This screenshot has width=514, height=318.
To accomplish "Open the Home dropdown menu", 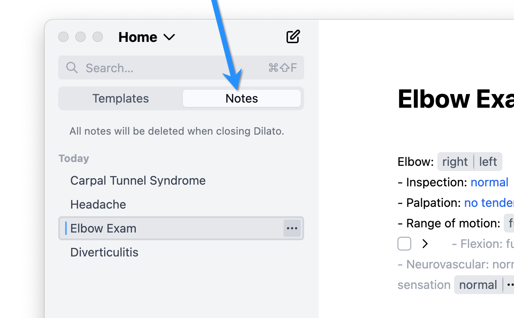I will [x=146, y=37].
